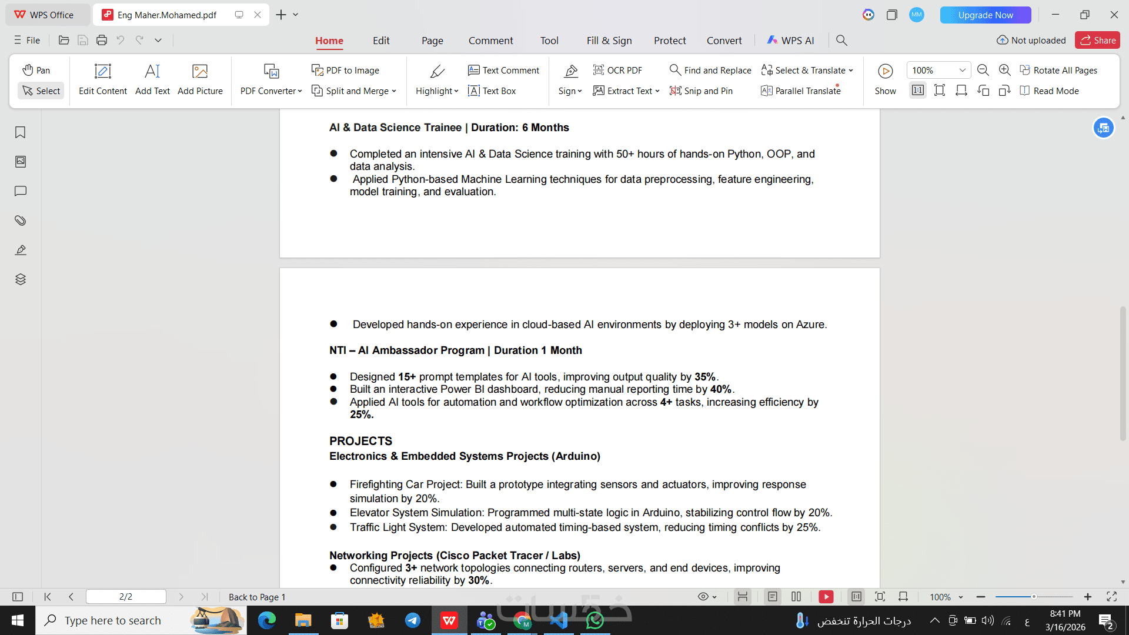Screen dimensions: 1129x635
Task: Click the Upgrade Now button
Action: [x=985, y=15]
